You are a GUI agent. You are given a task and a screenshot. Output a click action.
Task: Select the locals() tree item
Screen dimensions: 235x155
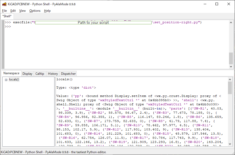pyautogui.click(x=14, y=79)
